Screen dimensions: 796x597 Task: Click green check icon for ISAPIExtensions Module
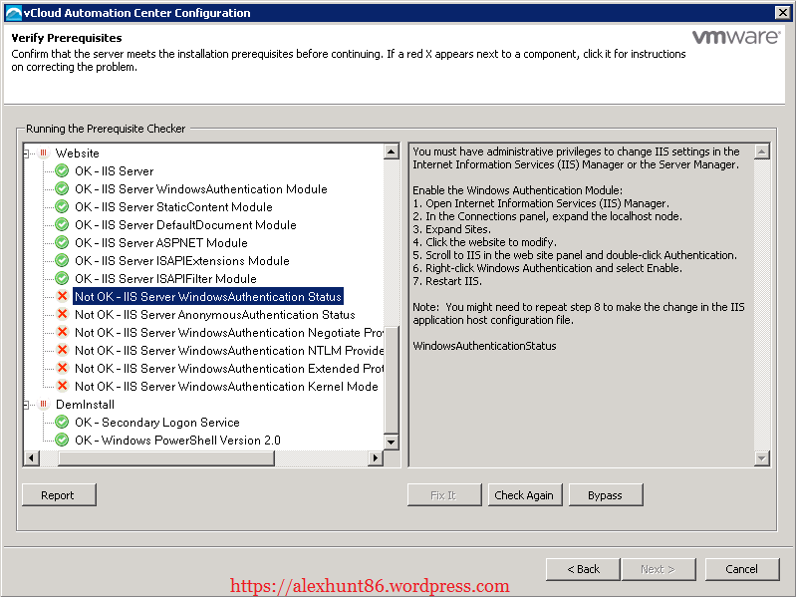click(x=62, y=260)
